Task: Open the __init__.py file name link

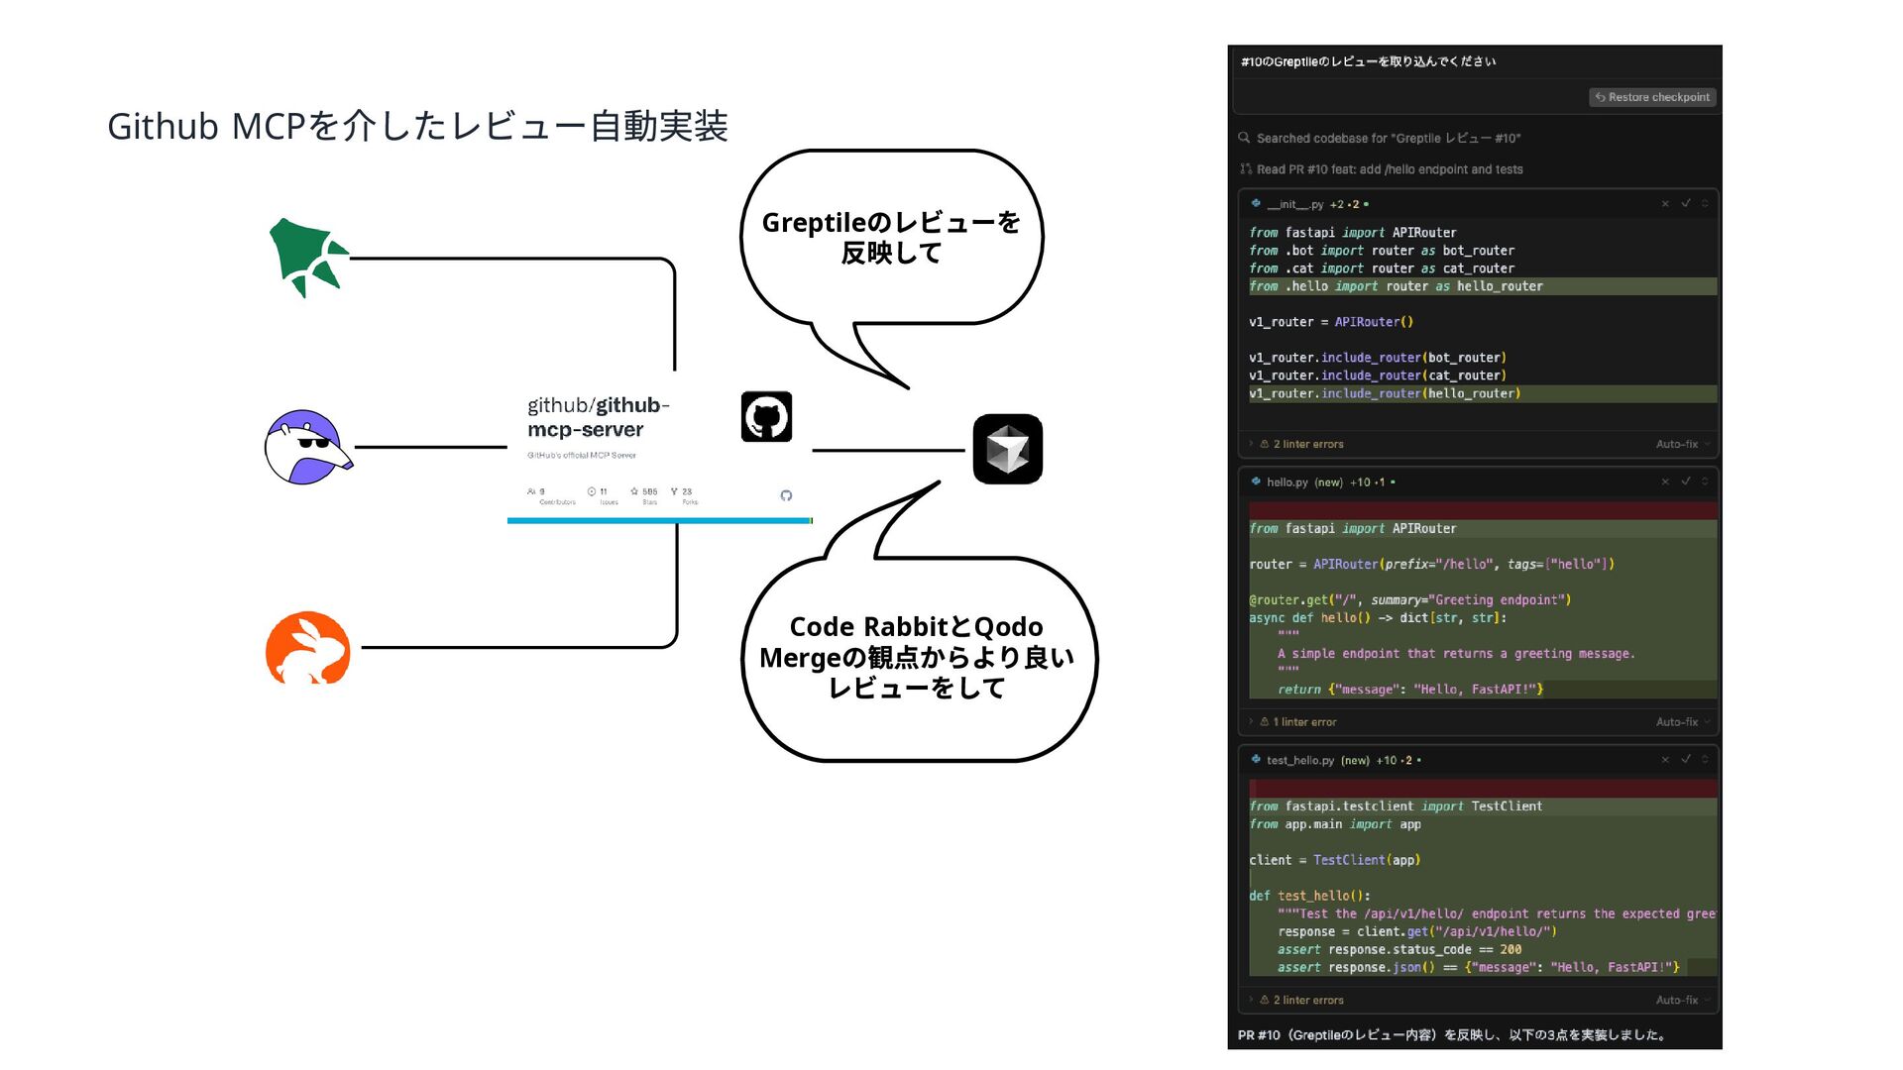Action: point(1295,204)
